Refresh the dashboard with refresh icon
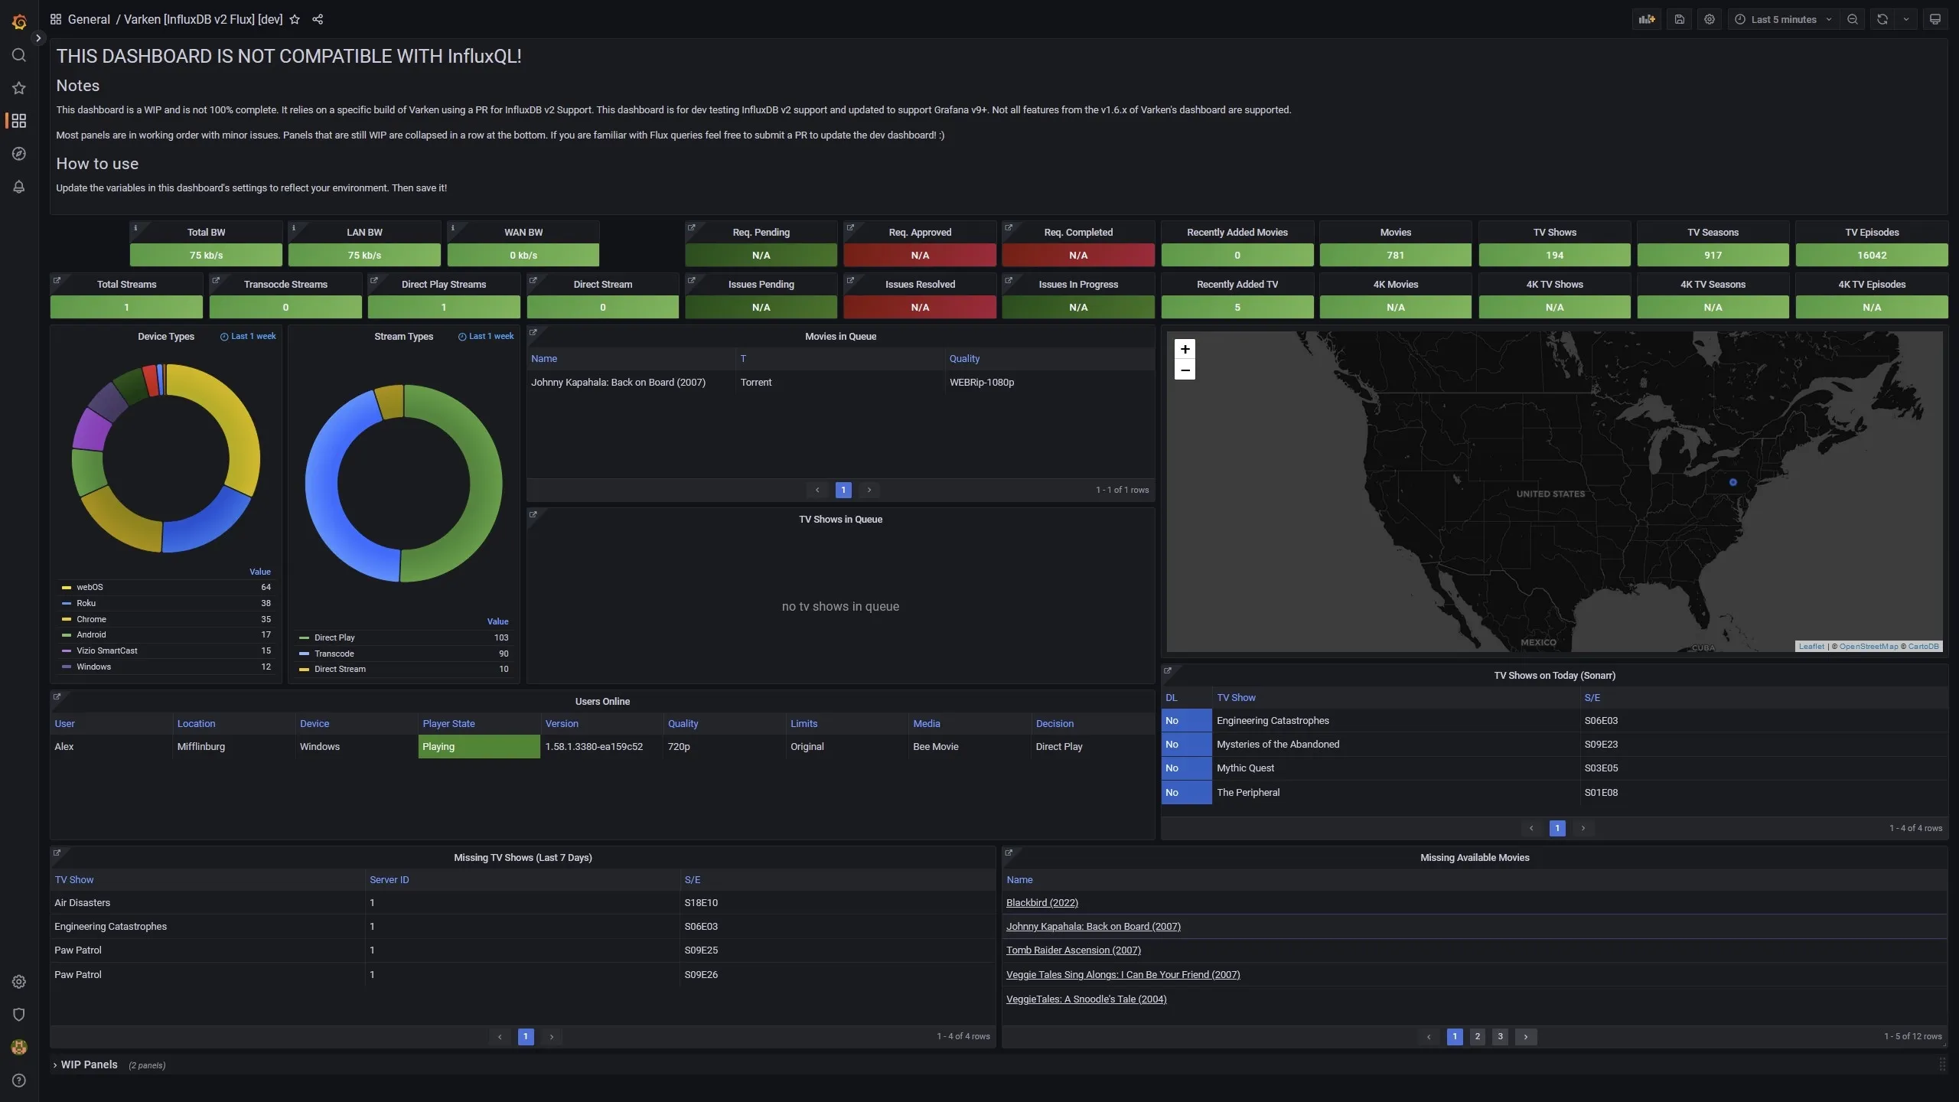 click(1881, 19)
